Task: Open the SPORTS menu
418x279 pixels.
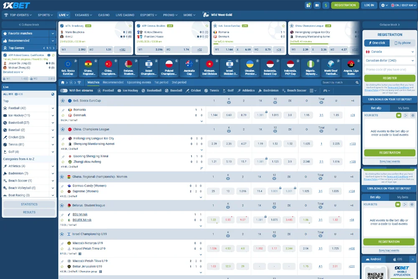Action: (x=45, y=15)
